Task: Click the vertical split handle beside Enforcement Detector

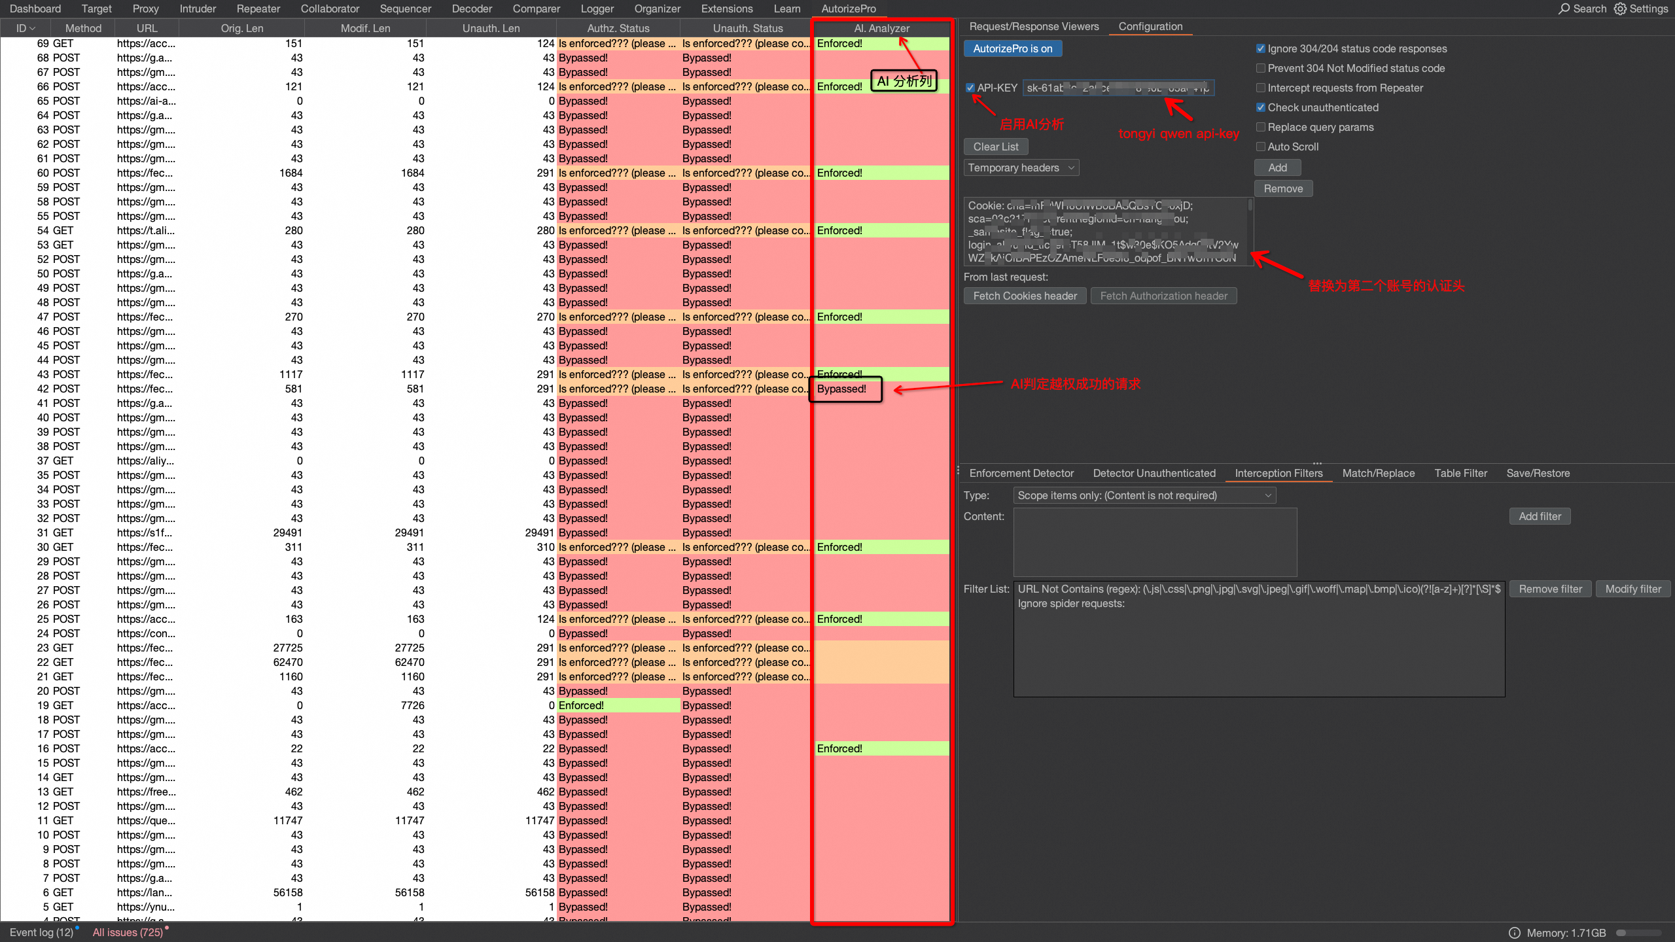Action: click(x=958, y=471)
